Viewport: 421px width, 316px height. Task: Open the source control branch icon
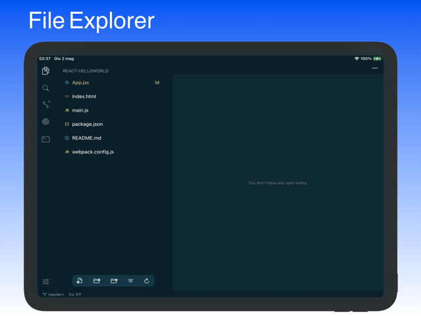point(46,104)
